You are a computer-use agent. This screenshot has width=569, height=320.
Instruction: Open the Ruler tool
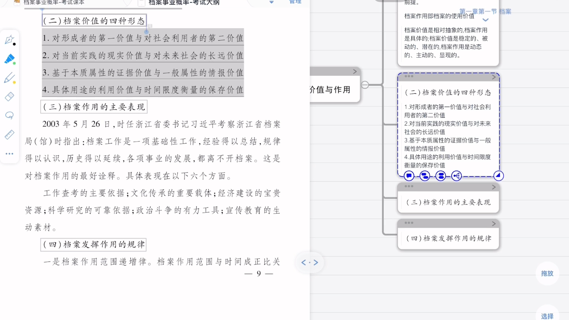[x=9, y=135]
